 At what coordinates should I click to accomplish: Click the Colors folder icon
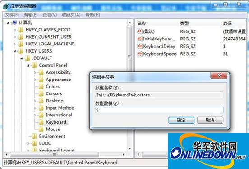tap(41, 87)
